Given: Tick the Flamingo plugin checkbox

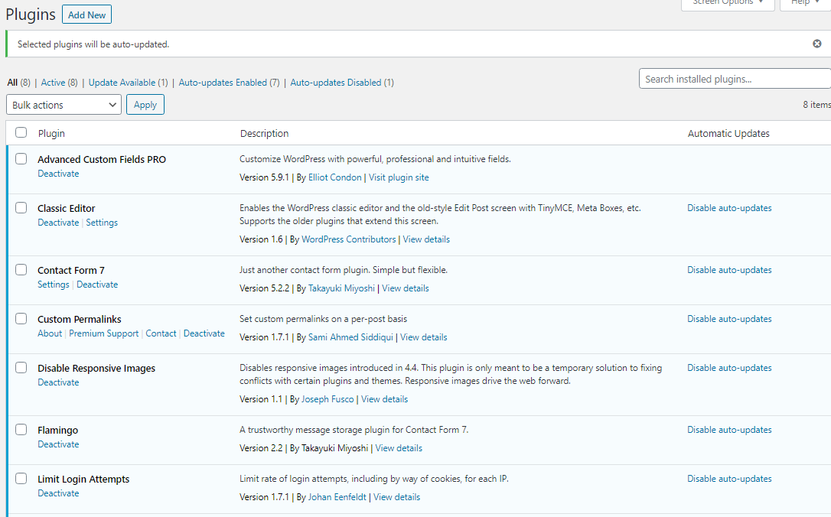Looking at the screenshot, I should click(21, 430).
